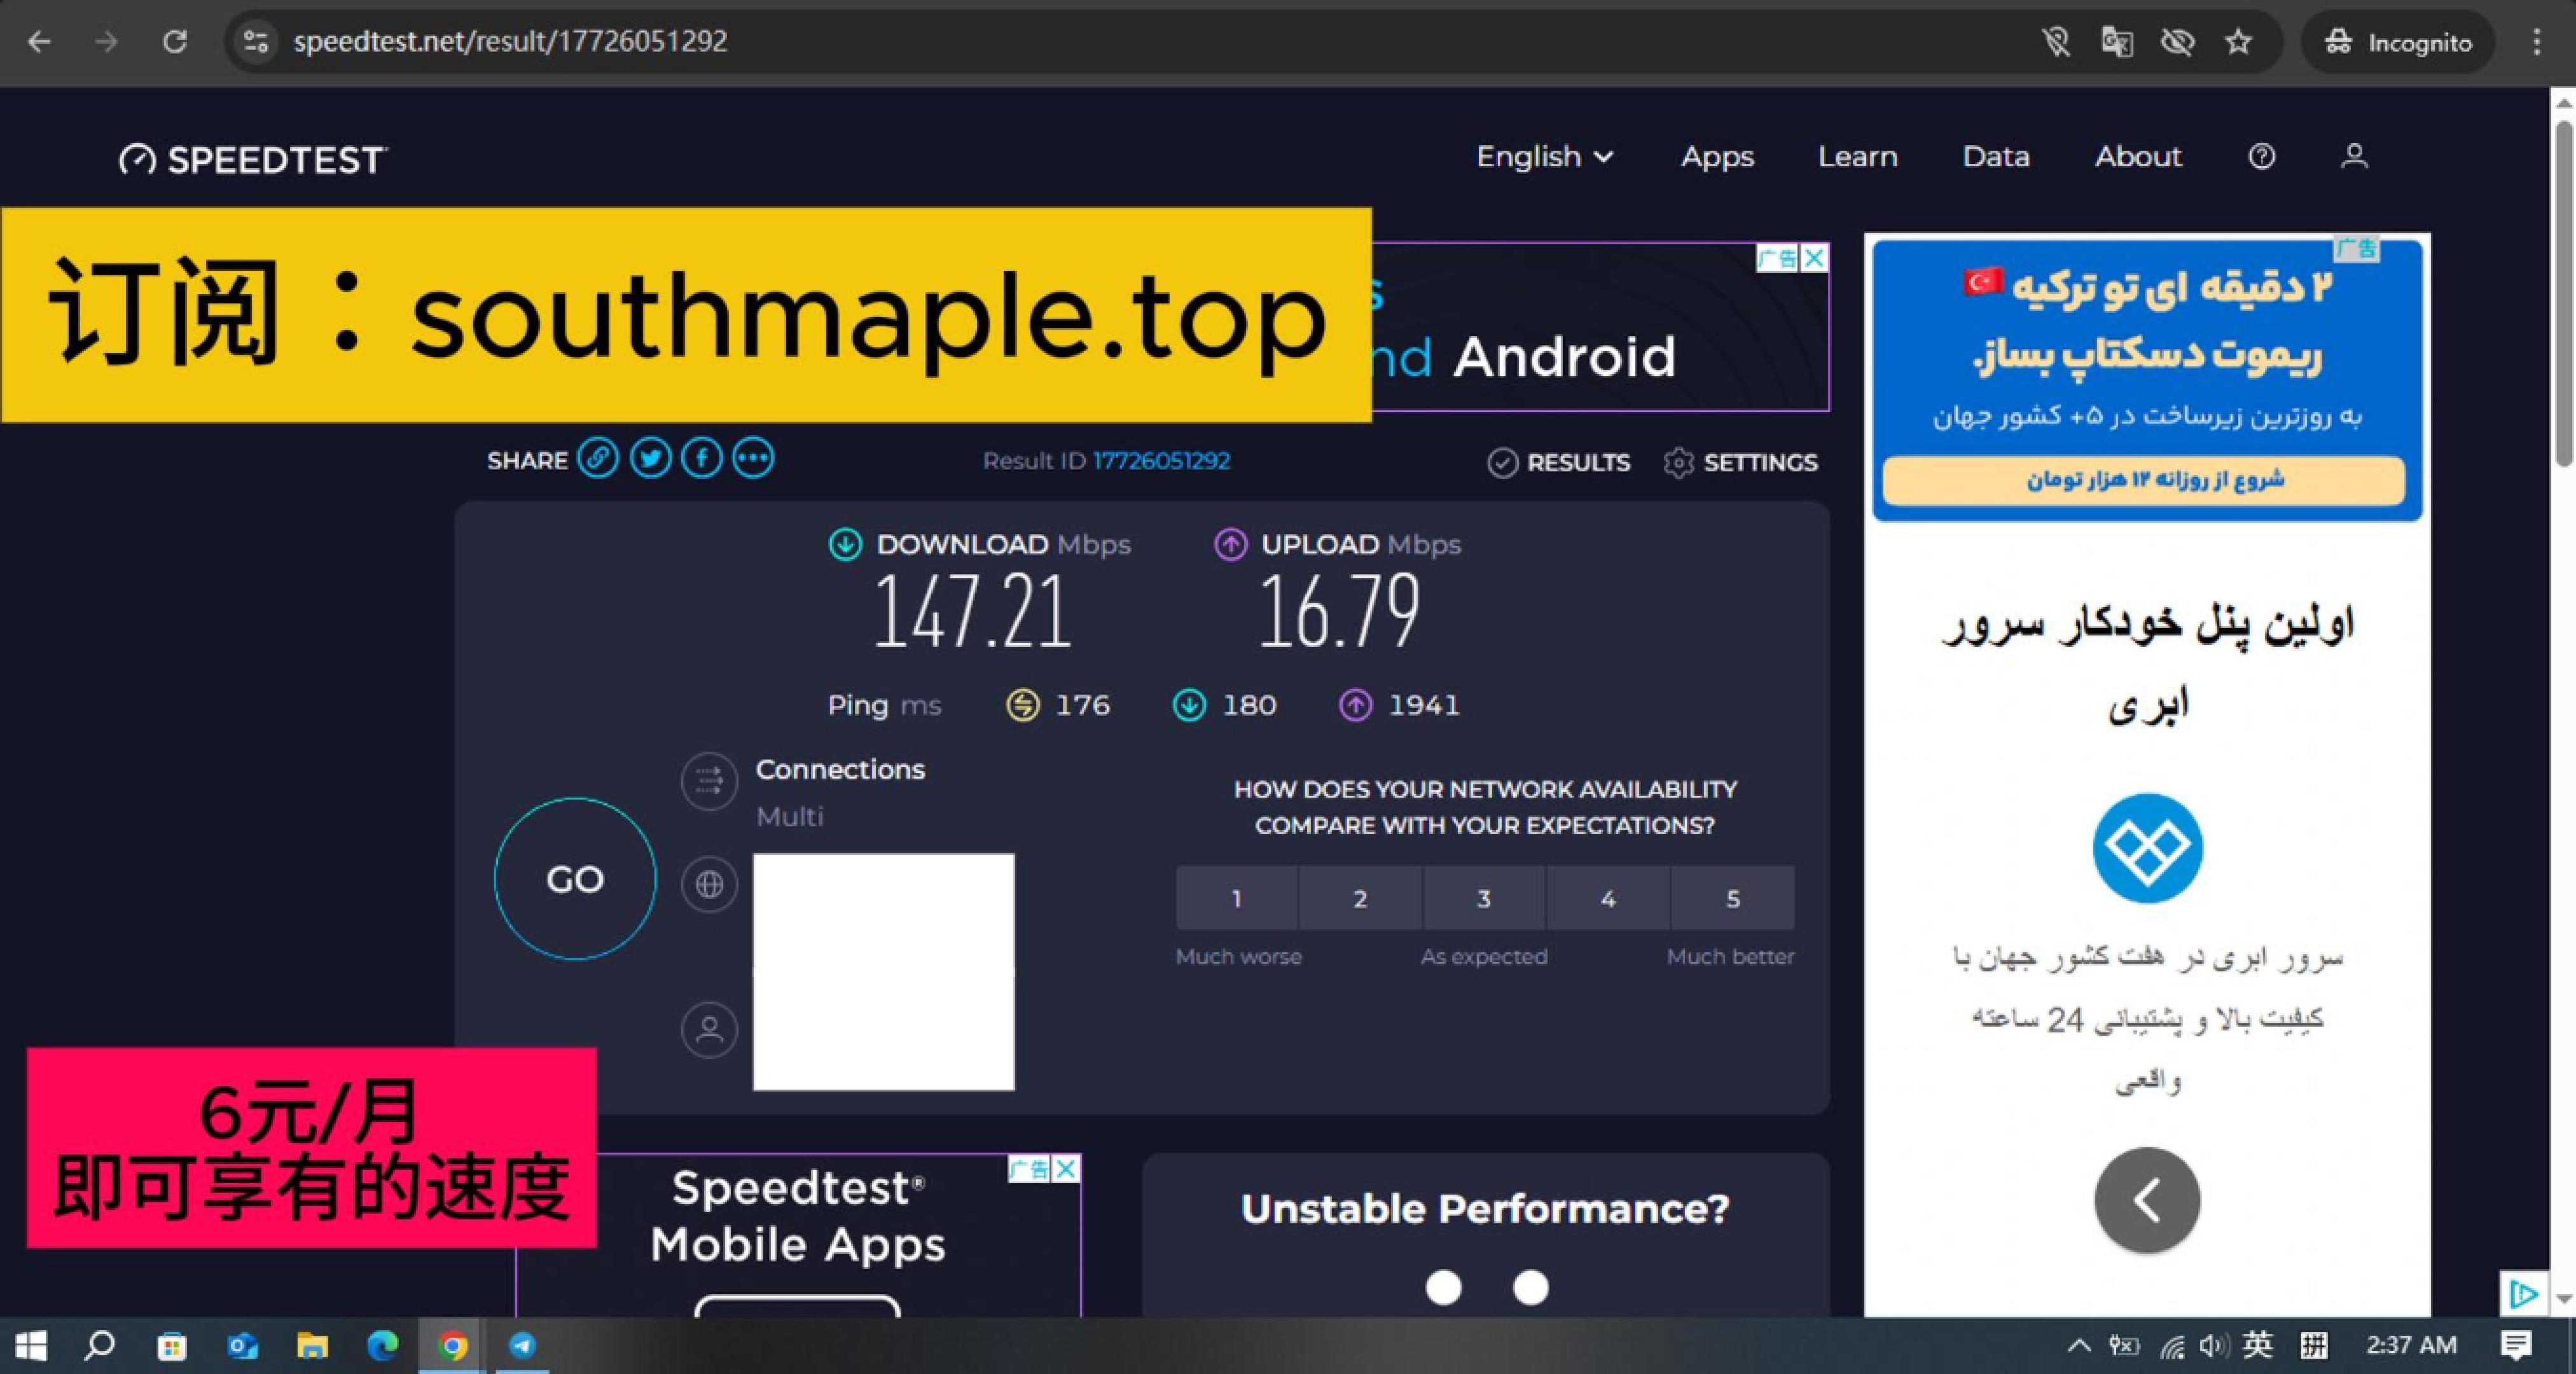This screenshot has height=1374, width=2576.
Task: Open File Explorer from the taskbar
Action: [x=312, y=1346]
